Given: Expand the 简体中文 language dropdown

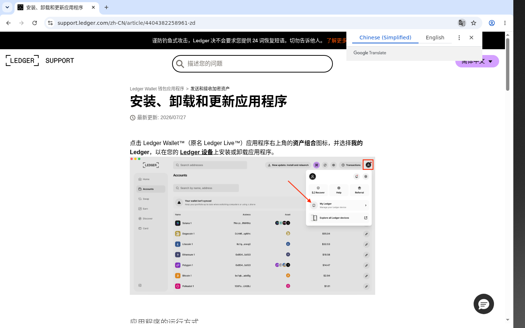Looking at the screenshot, I should 477,61.
